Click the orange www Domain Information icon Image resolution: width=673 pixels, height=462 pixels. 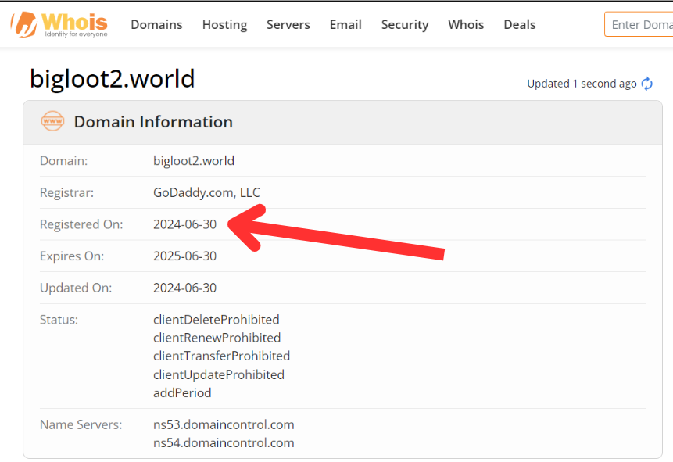tap(52, 122)
